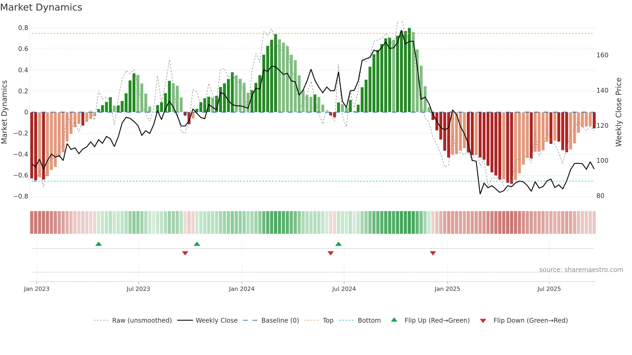Click the 0.2 left axis tick label
Viewport: 632px width, 355px height.
(23, 91)
